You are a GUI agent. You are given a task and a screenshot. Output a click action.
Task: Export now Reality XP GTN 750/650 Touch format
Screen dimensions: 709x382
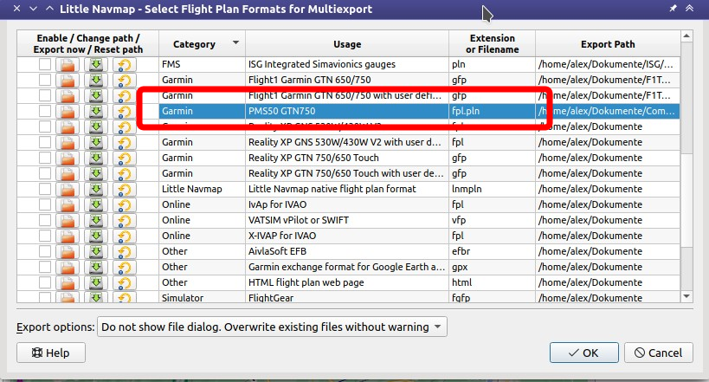(96, 158)
